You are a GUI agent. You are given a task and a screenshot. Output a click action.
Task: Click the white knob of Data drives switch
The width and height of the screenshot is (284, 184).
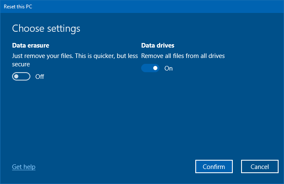pyautogui.click(x=155, y=68)
